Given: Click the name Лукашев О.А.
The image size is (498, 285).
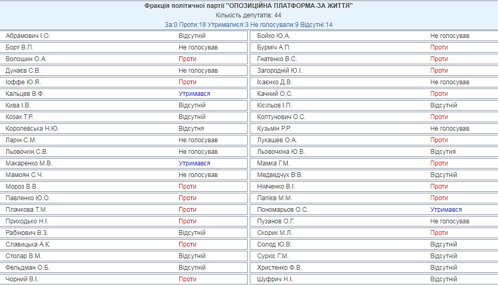Looking at the screenshot, I should [x=277, y=140].
